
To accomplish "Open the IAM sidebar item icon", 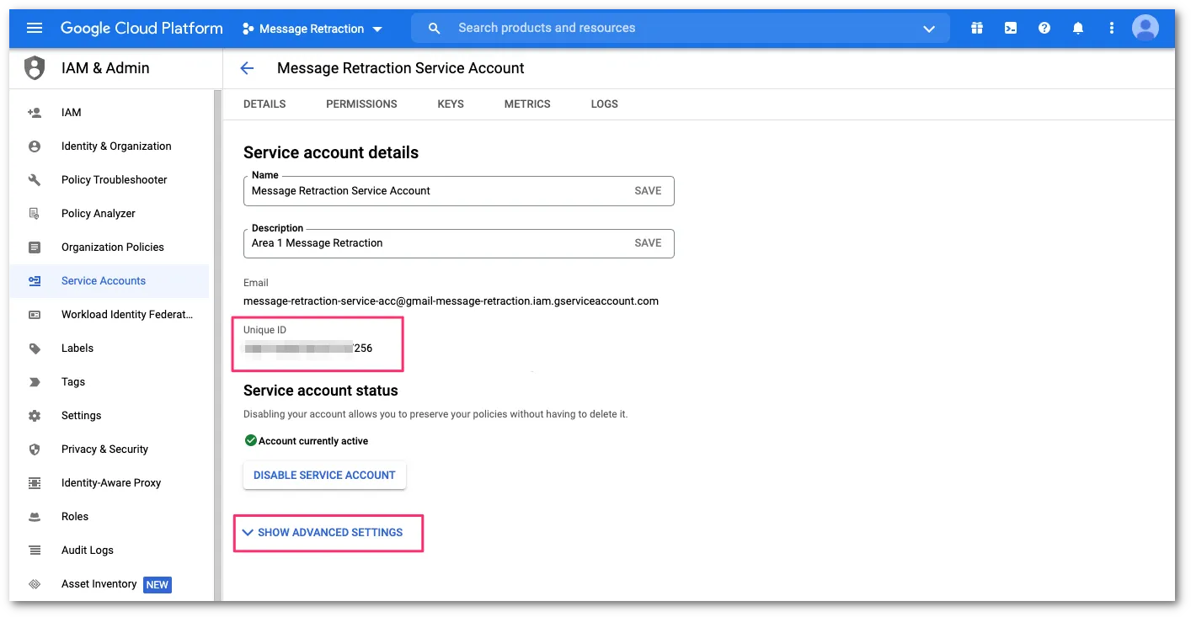I will [34, 112].
